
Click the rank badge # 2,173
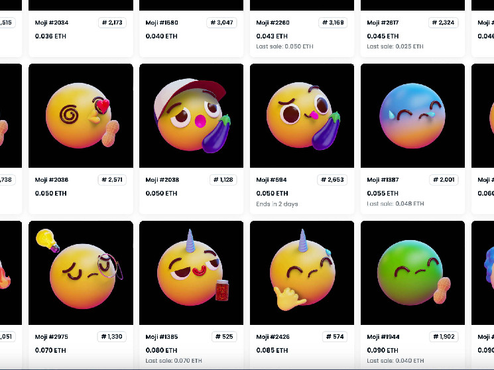[x=112, y=23]
